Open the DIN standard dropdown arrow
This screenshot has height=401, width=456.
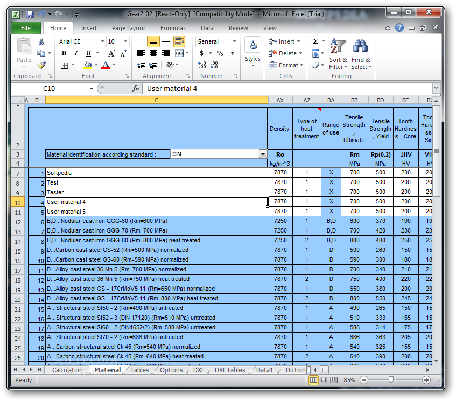point(263,154)
